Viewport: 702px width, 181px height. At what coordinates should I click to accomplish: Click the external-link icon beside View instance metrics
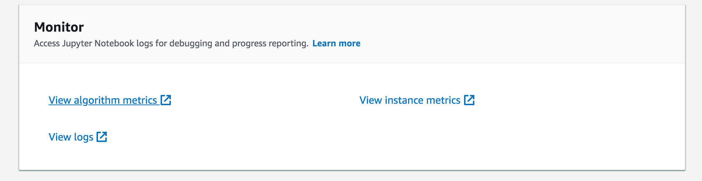[469, 100]
